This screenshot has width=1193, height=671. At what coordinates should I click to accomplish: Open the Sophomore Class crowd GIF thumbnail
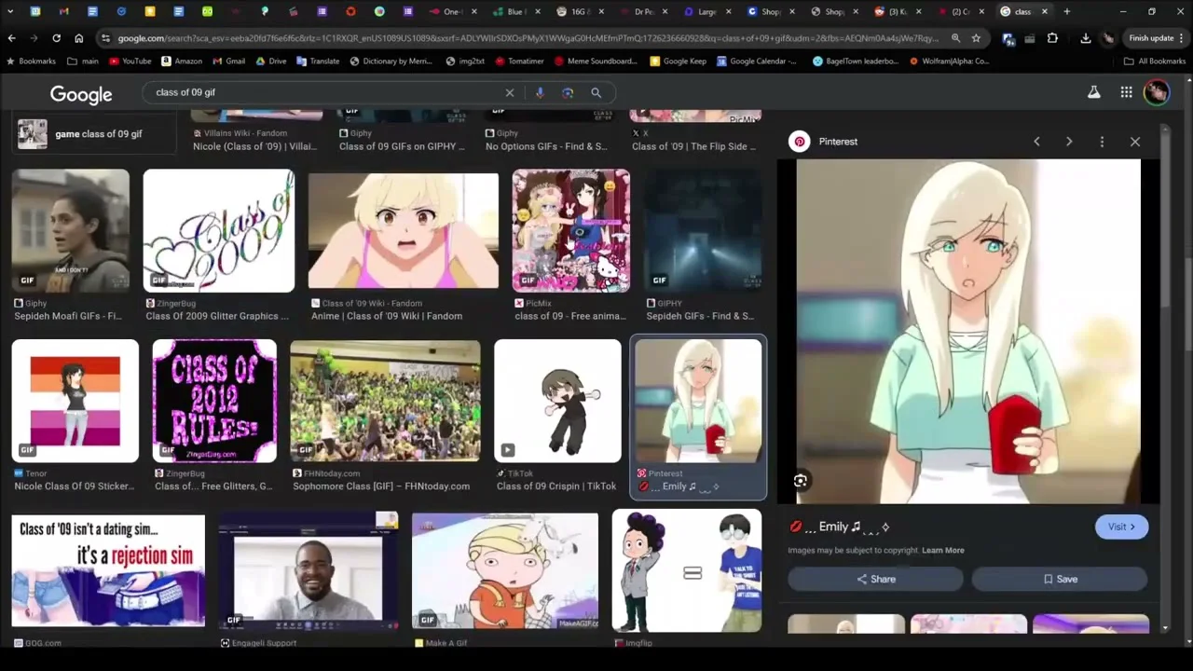pyautogui.click(x=385, y=401)
